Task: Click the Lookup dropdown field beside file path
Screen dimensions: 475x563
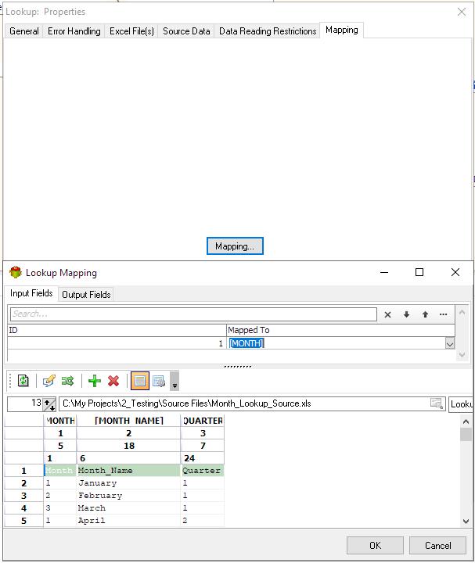Action: point(461,405)
